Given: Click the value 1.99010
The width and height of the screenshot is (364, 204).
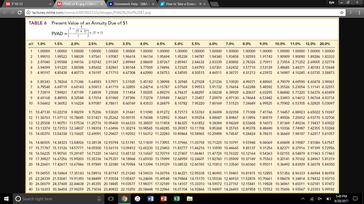Looking at the screenshot, I should 44,57.
